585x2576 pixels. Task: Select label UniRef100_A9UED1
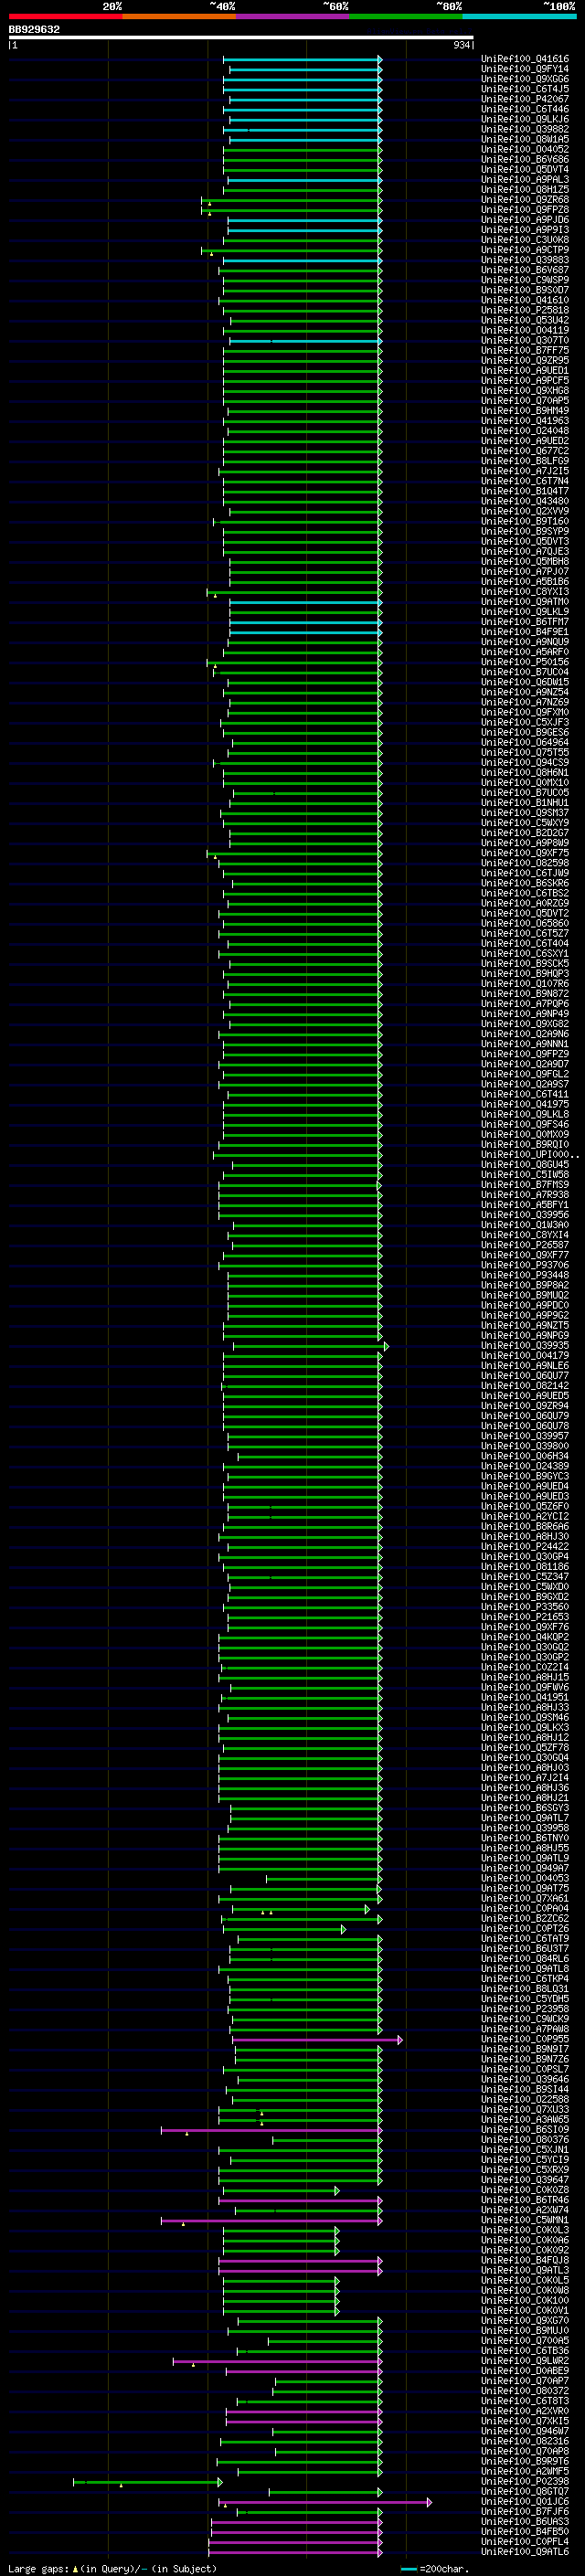pyautogui.click(x=524, y=371)
